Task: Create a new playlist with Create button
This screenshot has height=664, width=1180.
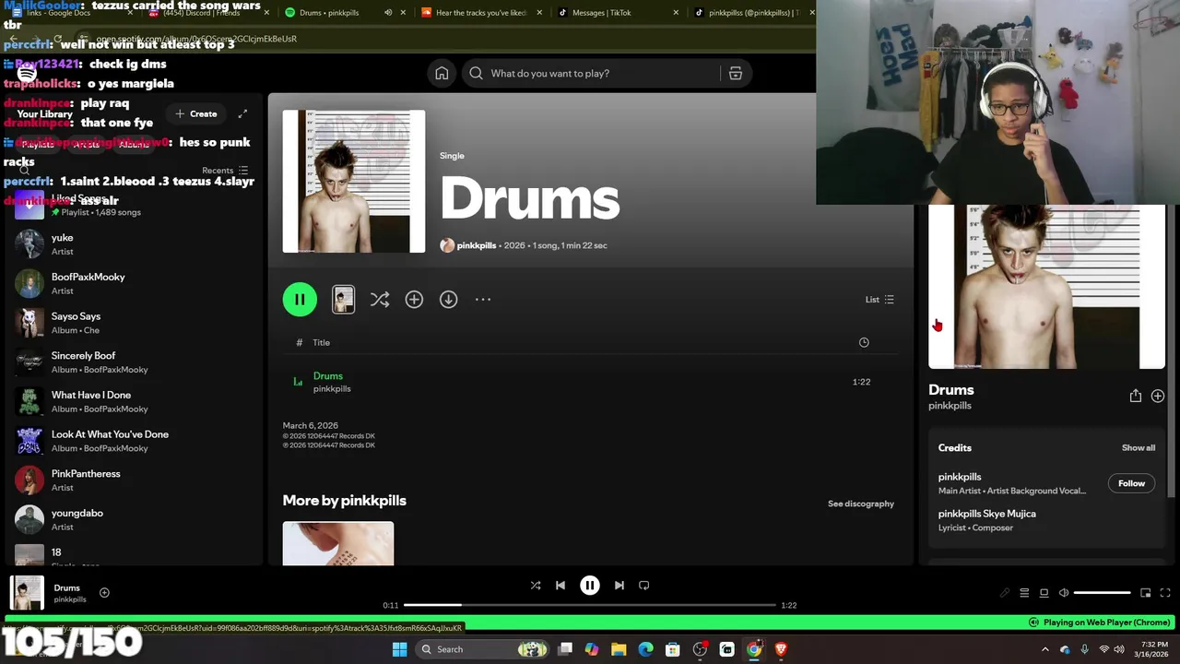Action: coord(196,114)
